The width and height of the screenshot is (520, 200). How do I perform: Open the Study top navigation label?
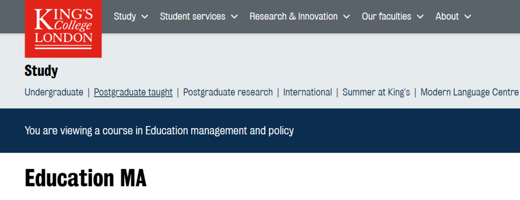click(125, 16)
